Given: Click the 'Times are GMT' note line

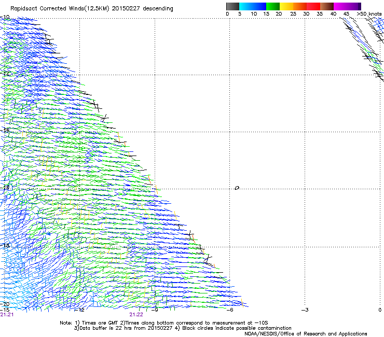Looking at the screenshot, I should pyautogui.click(x=164, y=323).
